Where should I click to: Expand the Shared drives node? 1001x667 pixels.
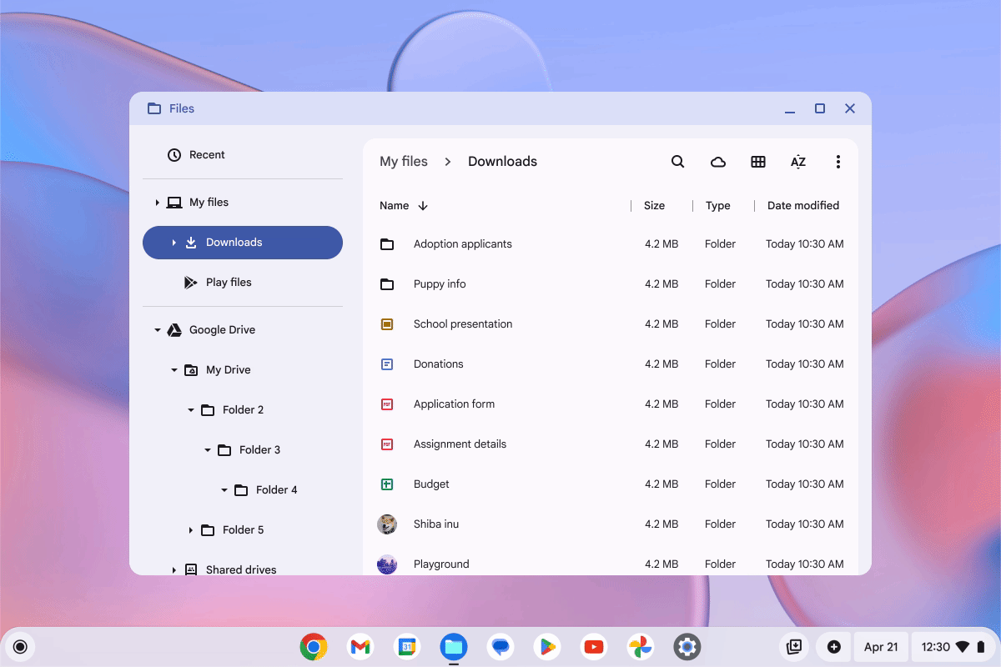pos(174,569)
